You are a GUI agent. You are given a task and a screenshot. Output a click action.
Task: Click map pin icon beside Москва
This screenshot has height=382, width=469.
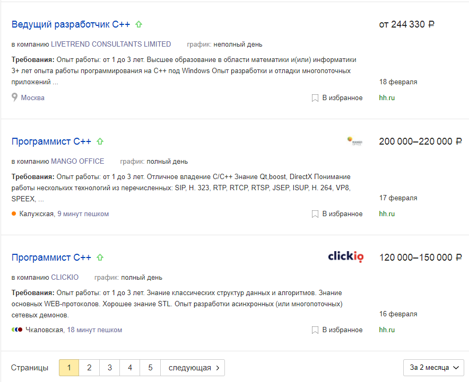pyautogui.click(x=14, y=97)
